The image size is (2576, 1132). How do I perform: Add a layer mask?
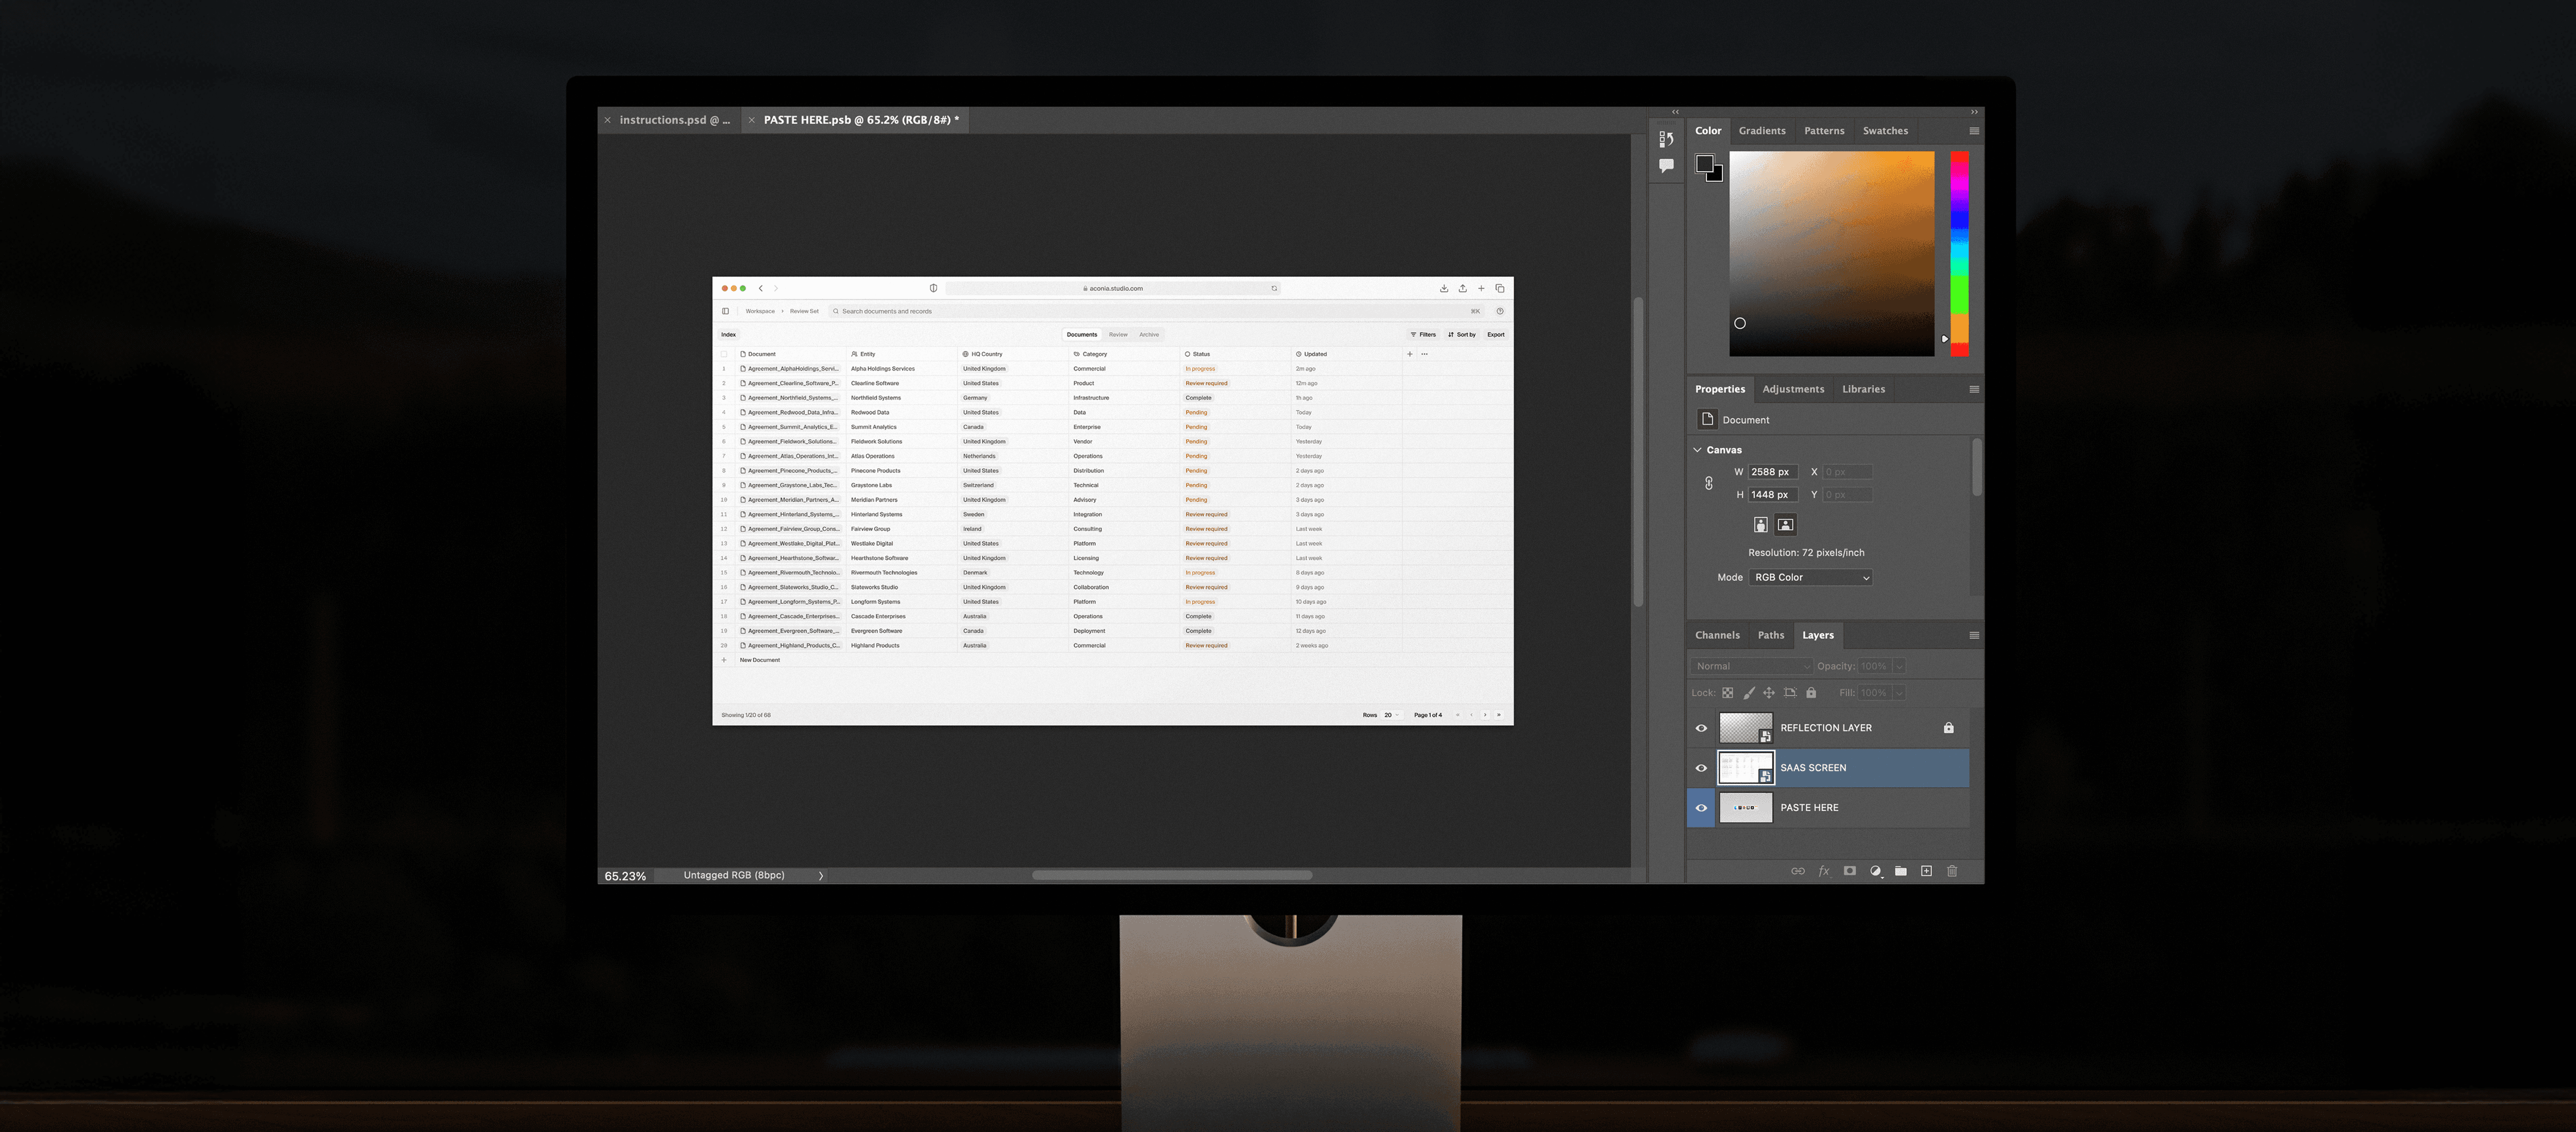(x=1849, y=871)
